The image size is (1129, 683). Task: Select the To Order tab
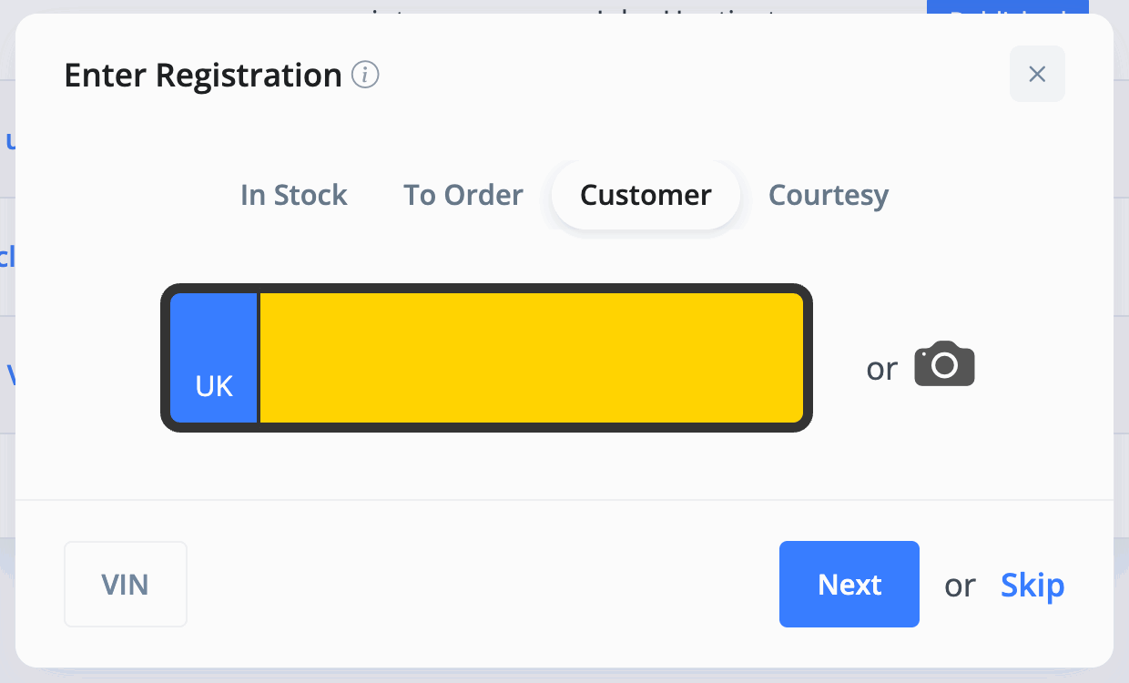[463, 195]
